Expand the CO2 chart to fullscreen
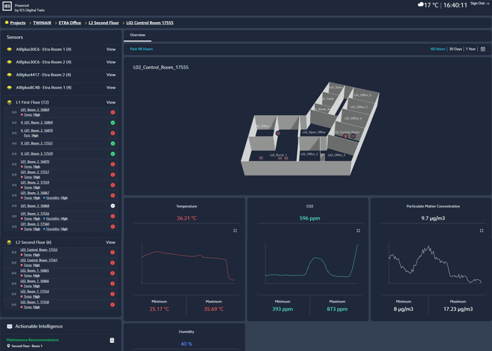The width and height of the screenshot is (492, 351). tap(358, 231)
